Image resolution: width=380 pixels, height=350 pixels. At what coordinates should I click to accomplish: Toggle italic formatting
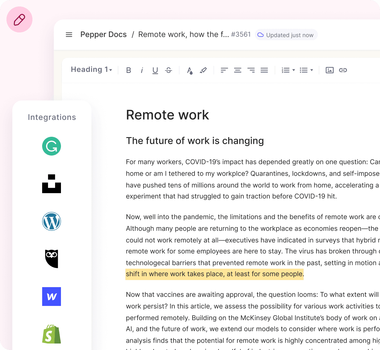point(142,70)
